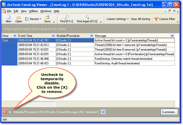Click the 'Active thread list count = 0' message
This screenshot has height=125, width=183.
[134, 54]
